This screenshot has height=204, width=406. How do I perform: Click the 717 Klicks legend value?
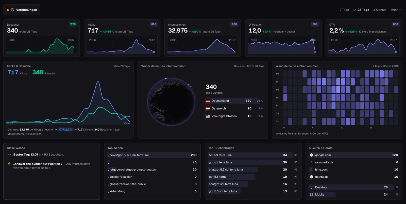pyautogui.click(x=17, y=73)
